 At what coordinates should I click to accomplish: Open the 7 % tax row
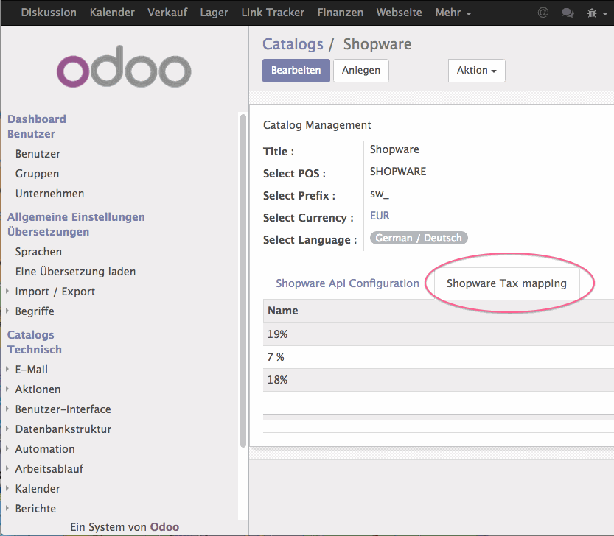point(439,357)
